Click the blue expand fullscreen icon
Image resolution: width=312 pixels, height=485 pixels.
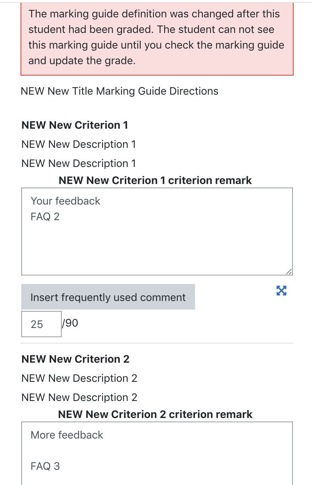[281, 291]
